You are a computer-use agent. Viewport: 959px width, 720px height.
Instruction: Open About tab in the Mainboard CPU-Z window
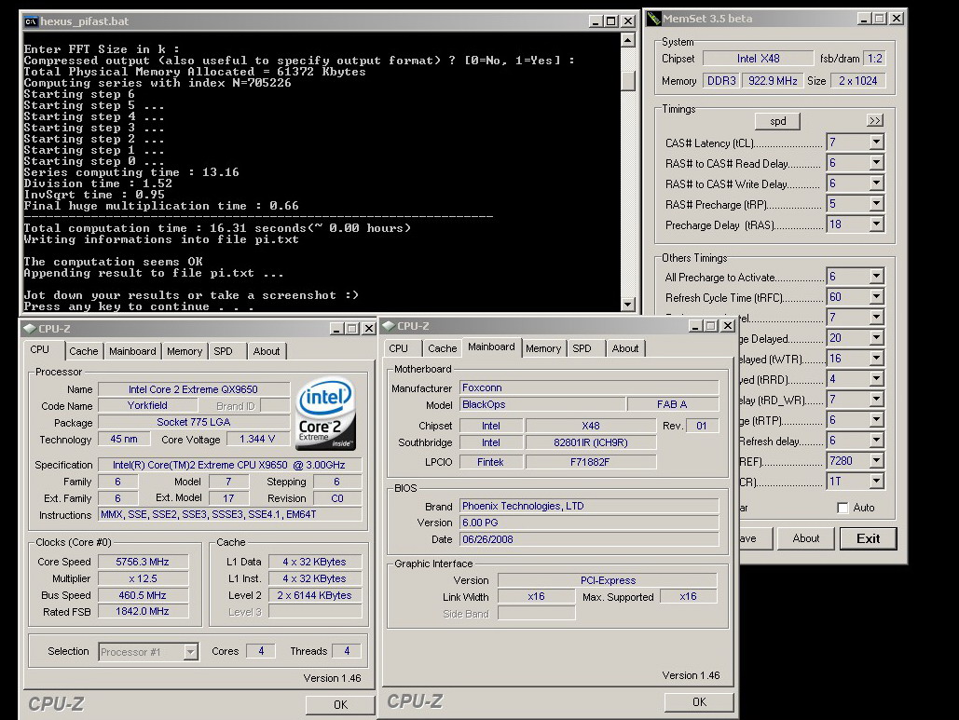click(625, 348)
